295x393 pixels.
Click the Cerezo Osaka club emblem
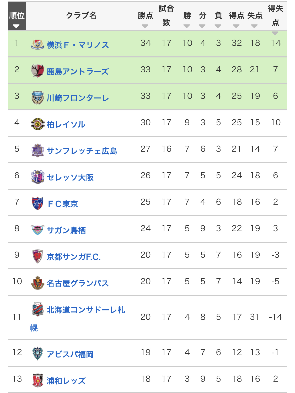[x=37, y=177]
